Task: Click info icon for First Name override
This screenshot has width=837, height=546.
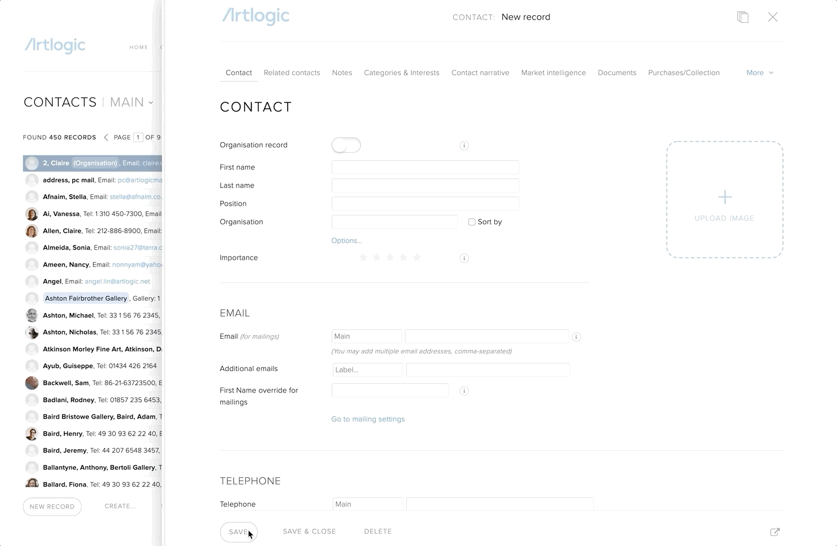Action: [x=464, y=391]
